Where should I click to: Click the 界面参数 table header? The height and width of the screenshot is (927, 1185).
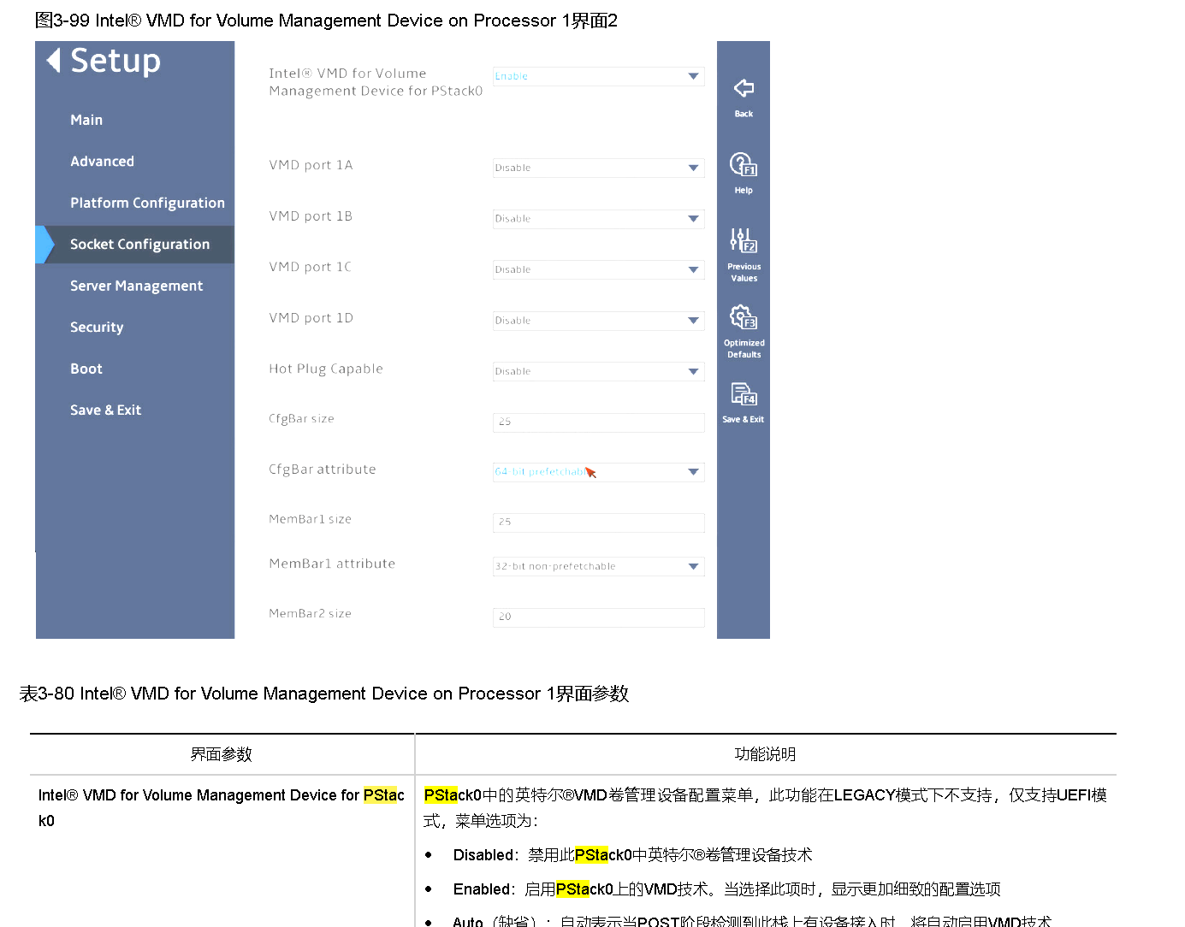click(x=221, y=754)
